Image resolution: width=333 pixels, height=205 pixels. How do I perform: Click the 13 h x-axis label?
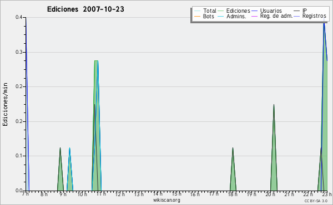[139, 194]
